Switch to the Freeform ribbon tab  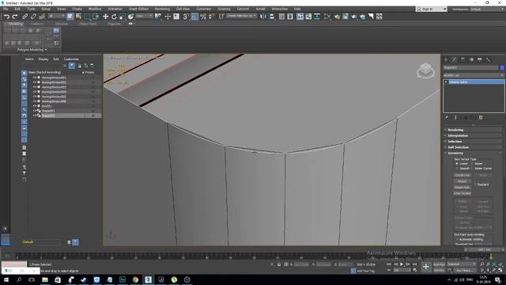click(x=36, y=24)
